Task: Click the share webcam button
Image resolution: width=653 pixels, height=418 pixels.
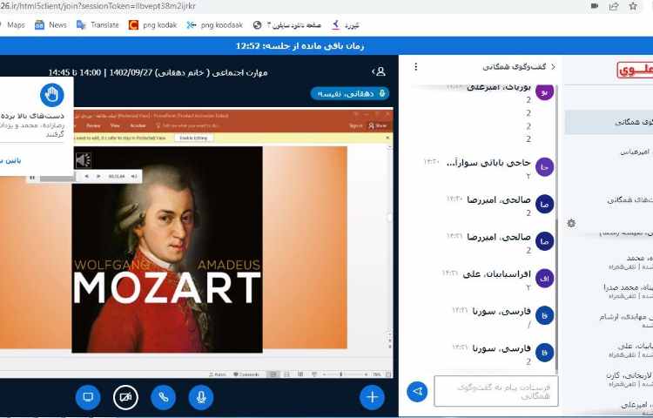Action: tap(125, 397)
